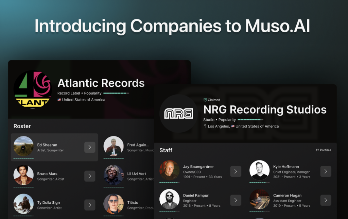Click the Ty Dolla $ign name
Viewport: 348px width, 219px height.
pyautogui.click(x=49, y=203)
